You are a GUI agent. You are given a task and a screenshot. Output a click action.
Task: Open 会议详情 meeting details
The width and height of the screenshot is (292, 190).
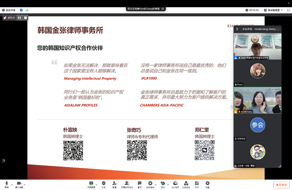pyautogui.click(x=9, y=10)
